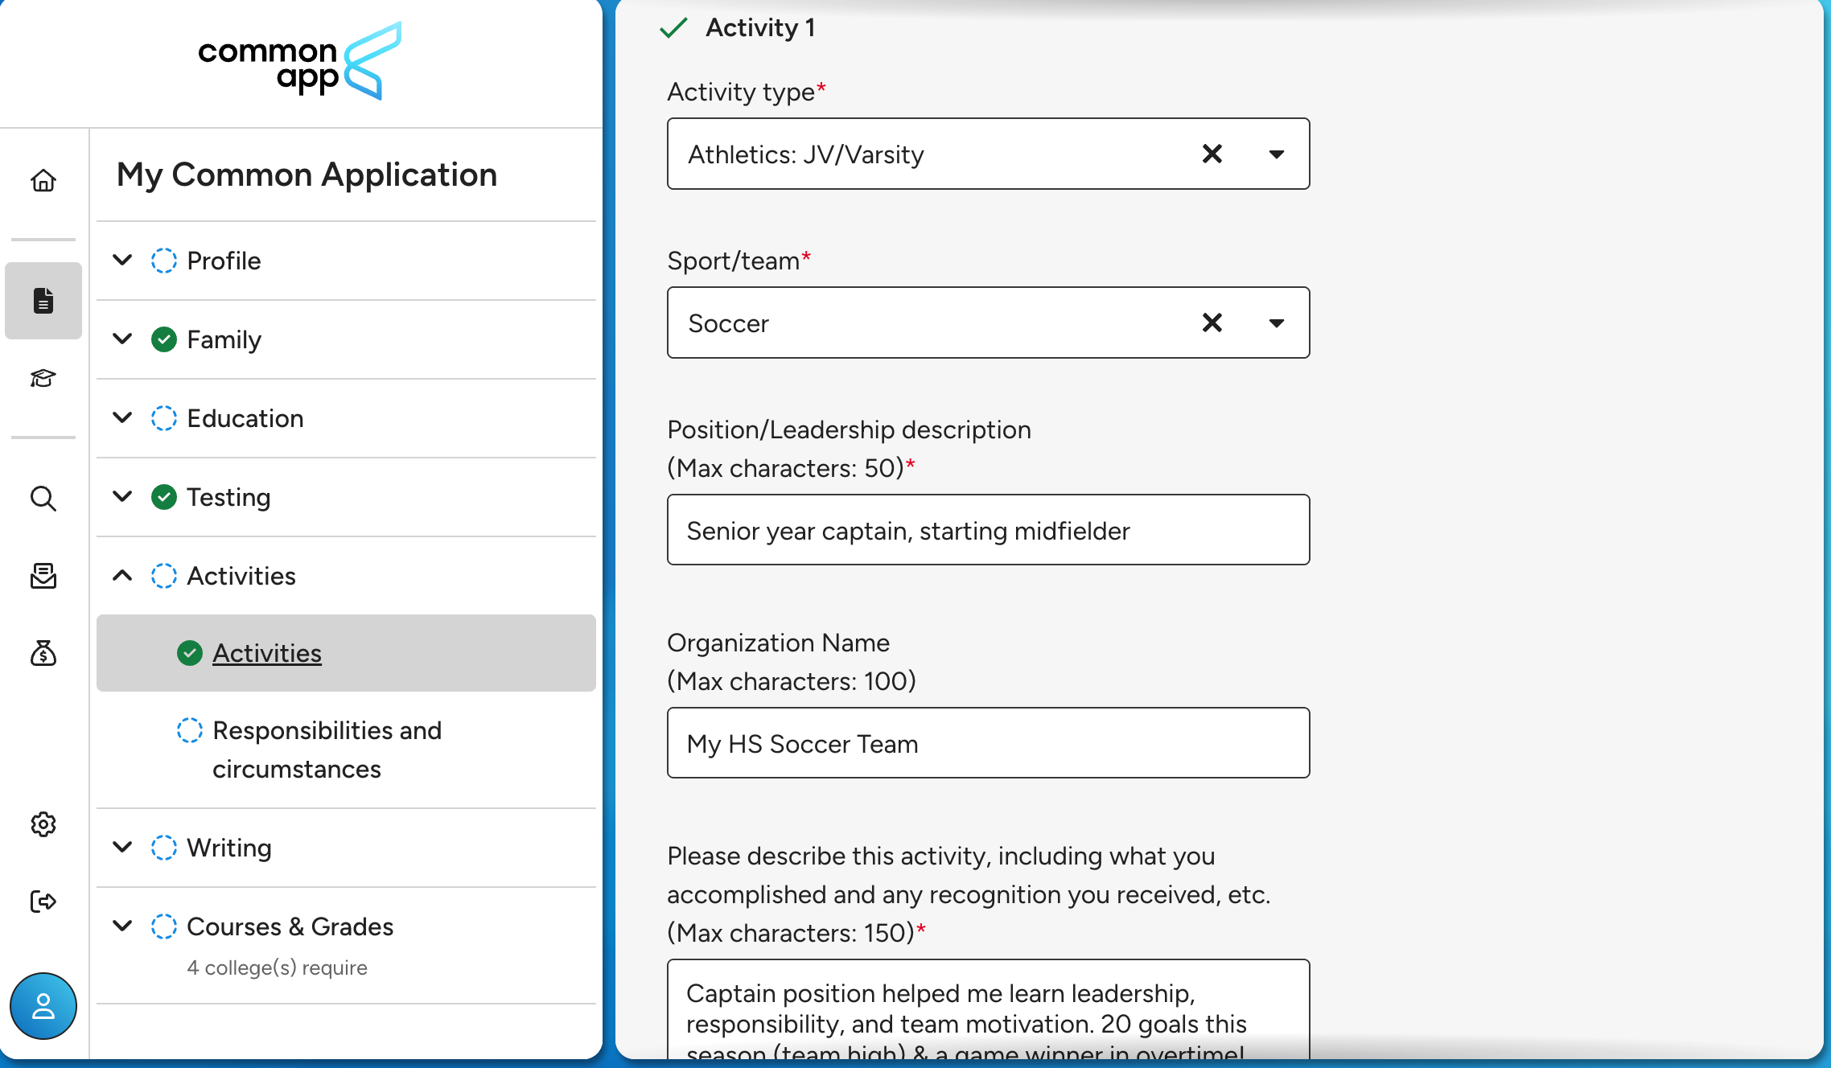Click the sign out icon
The image size is (1831, 1068).
click(43, 902)
